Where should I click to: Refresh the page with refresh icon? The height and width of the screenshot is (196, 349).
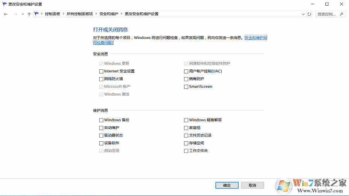(x=309, y=14)
